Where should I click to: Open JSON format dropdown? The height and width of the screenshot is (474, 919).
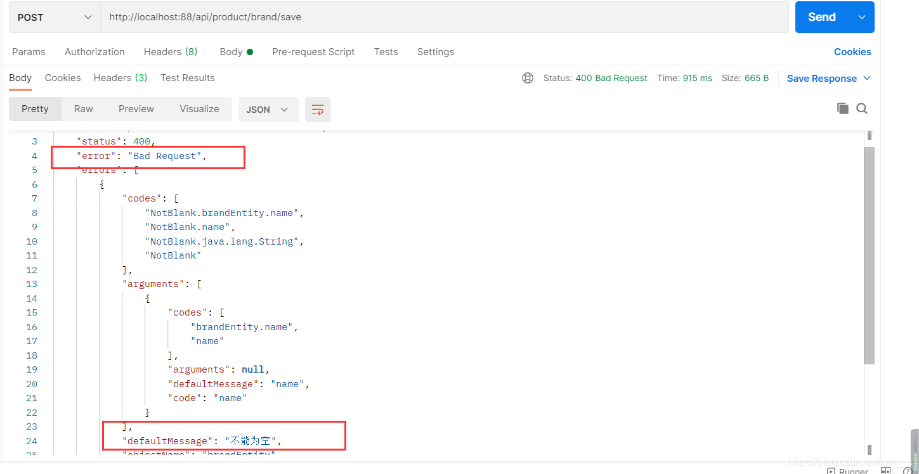pyautogui.click(x=268, y=110)
